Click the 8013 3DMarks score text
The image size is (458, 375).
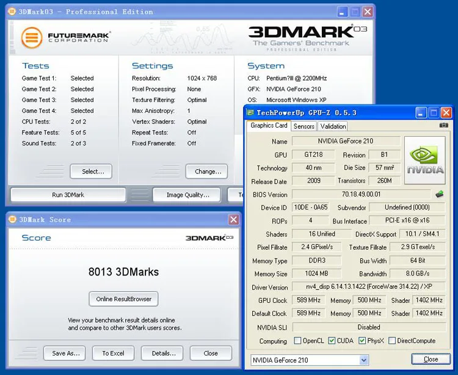pos(123,272)
